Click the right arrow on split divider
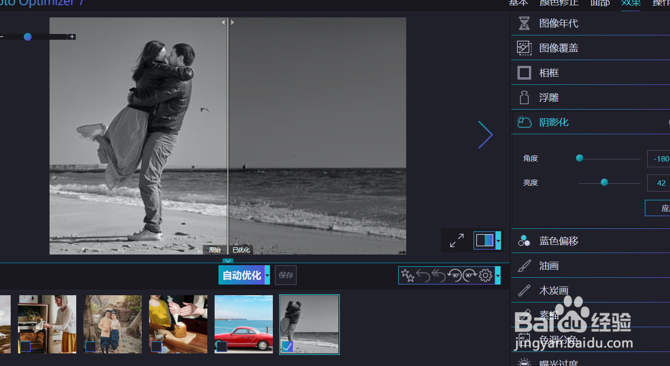 click(233, 22)
